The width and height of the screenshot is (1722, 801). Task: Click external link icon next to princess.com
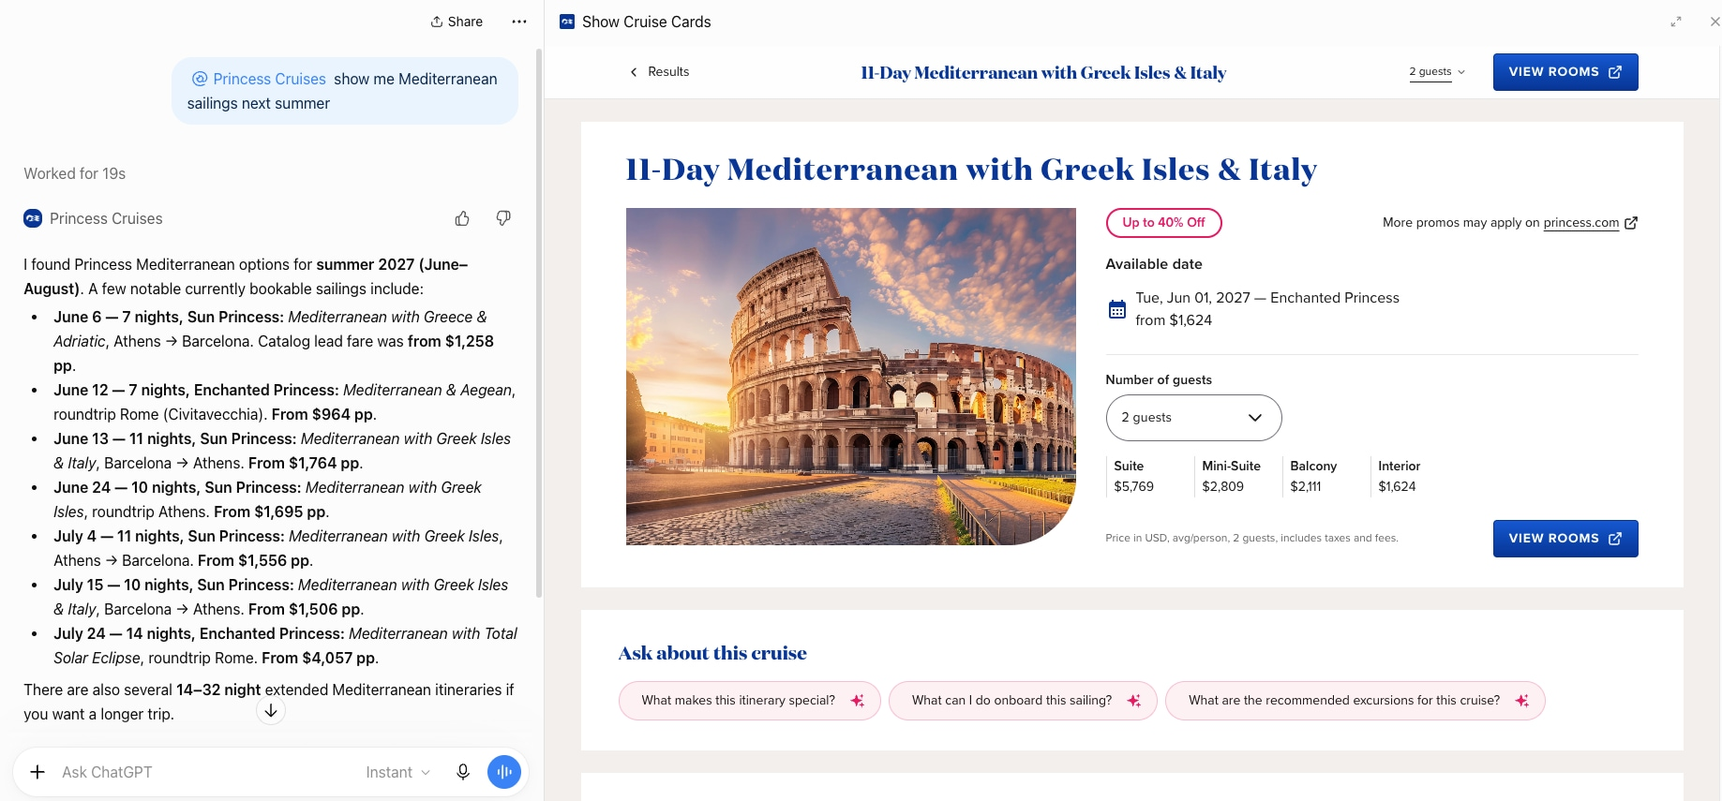[1631, 223]
